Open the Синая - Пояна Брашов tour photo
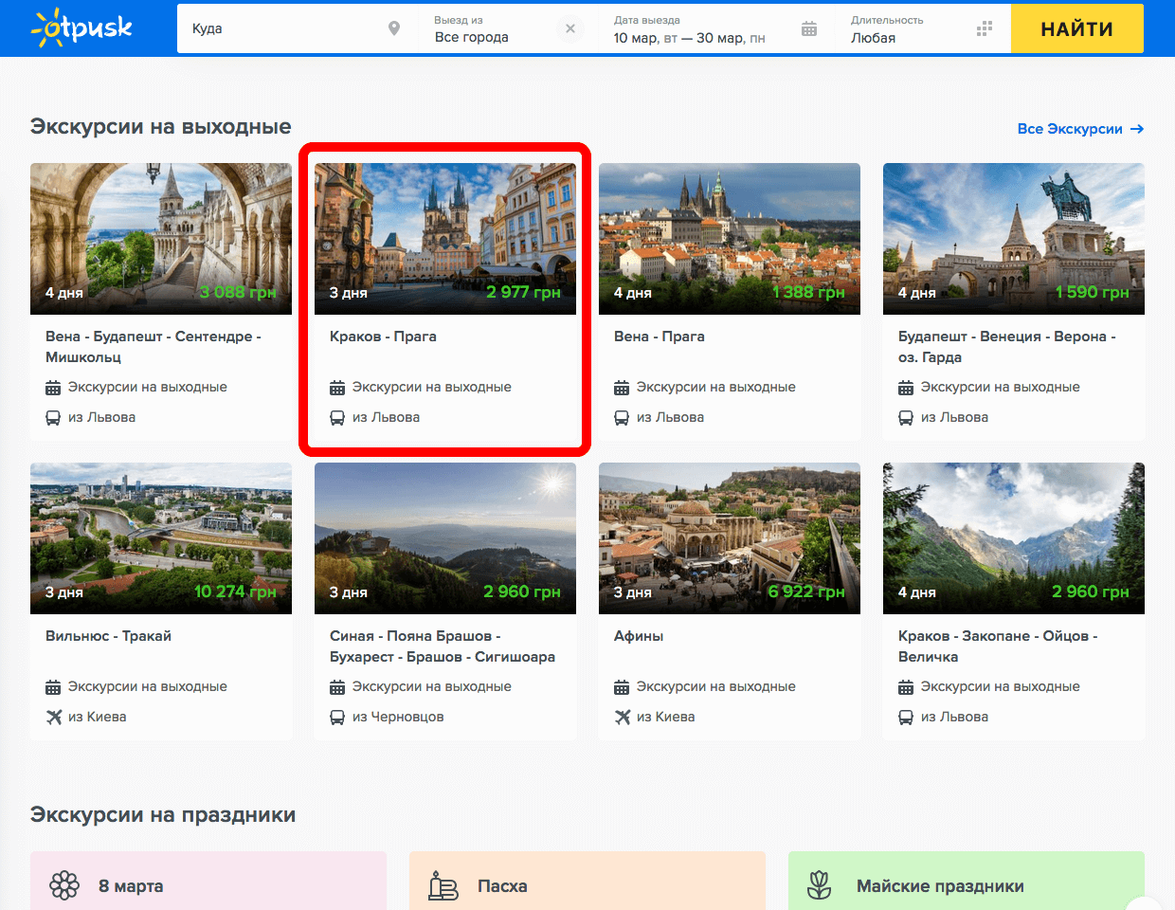1175x910 pixels. point(445,538)
